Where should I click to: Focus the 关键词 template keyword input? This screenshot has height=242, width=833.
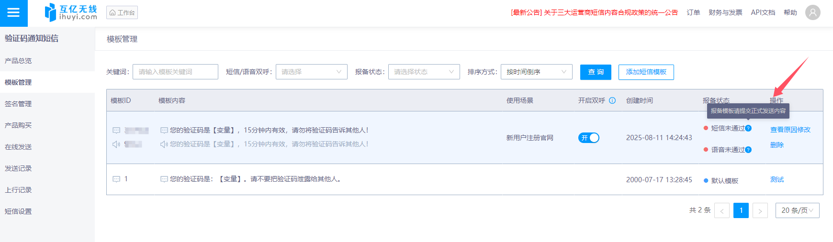coord(175,72)
